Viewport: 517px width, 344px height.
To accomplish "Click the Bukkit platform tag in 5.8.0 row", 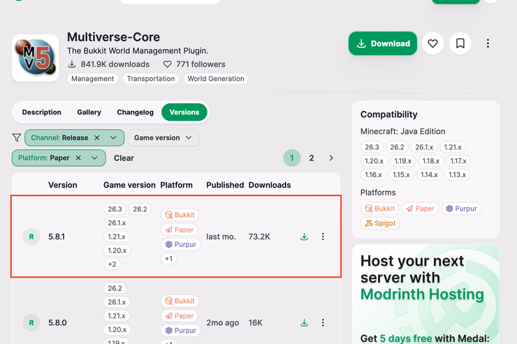I will (180, 301).
